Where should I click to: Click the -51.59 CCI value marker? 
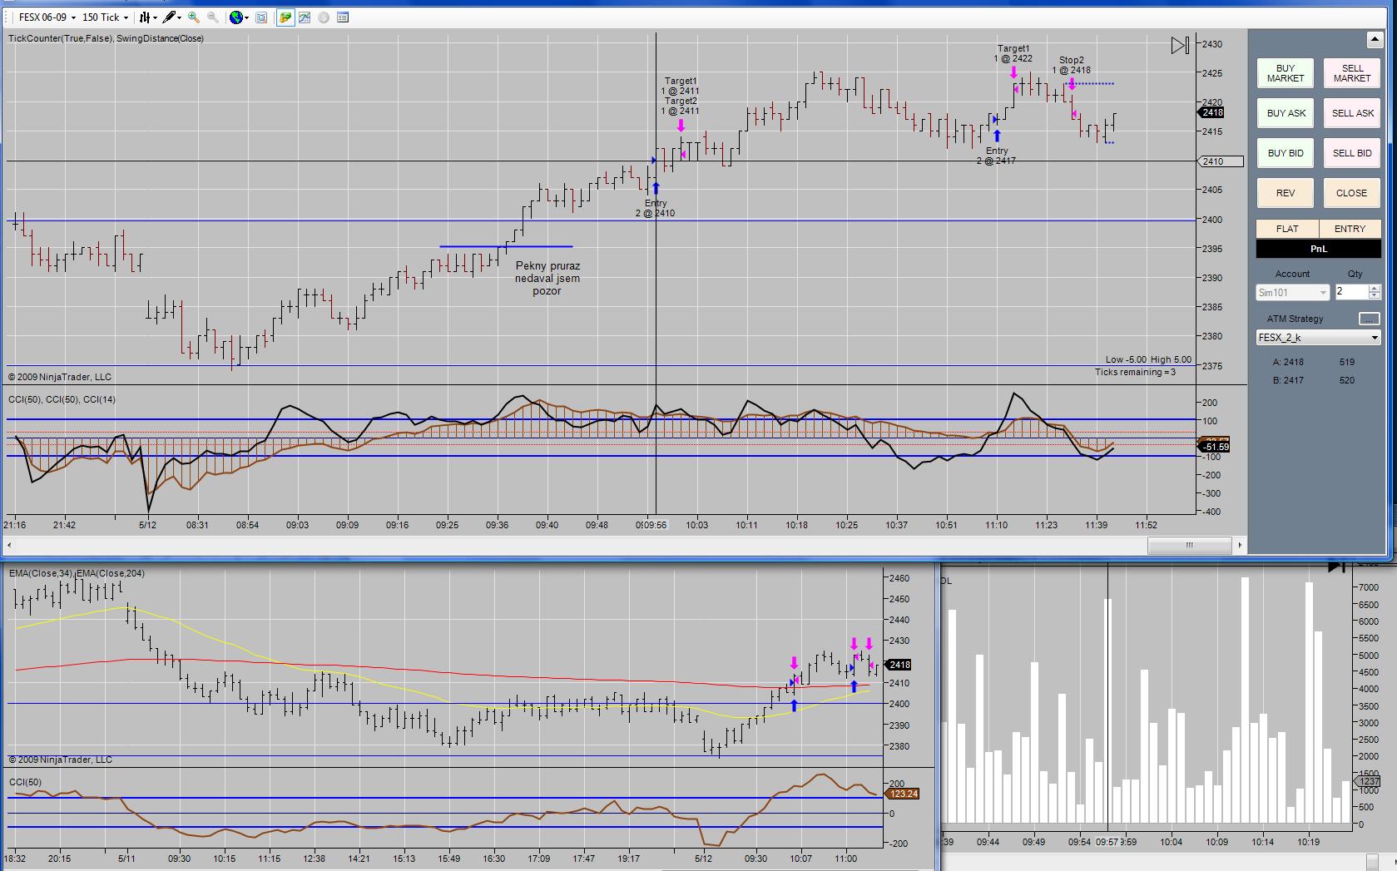point(1214,447)
